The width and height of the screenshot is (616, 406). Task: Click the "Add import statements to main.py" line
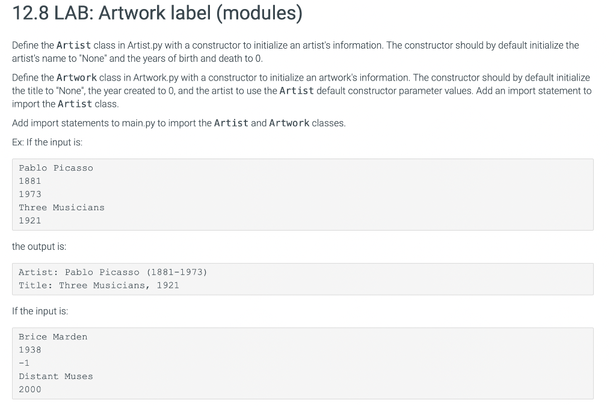click(x=179, y=123)
